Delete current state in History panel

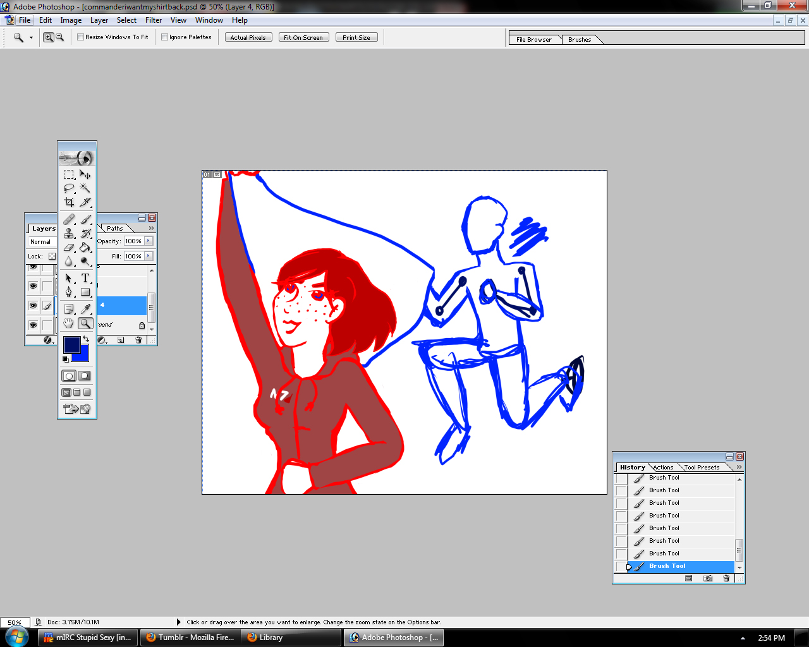click(x=726, y=578)
